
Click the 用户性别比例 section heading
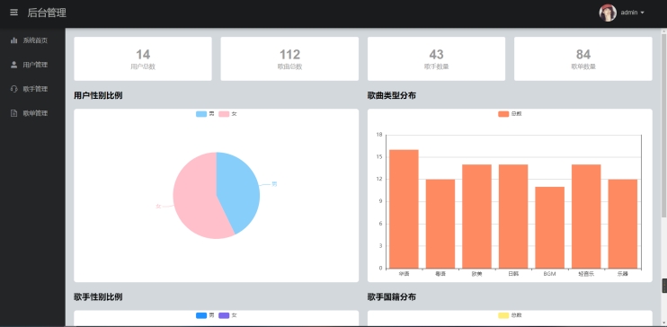pyautogui.click(x=98, y=96)
